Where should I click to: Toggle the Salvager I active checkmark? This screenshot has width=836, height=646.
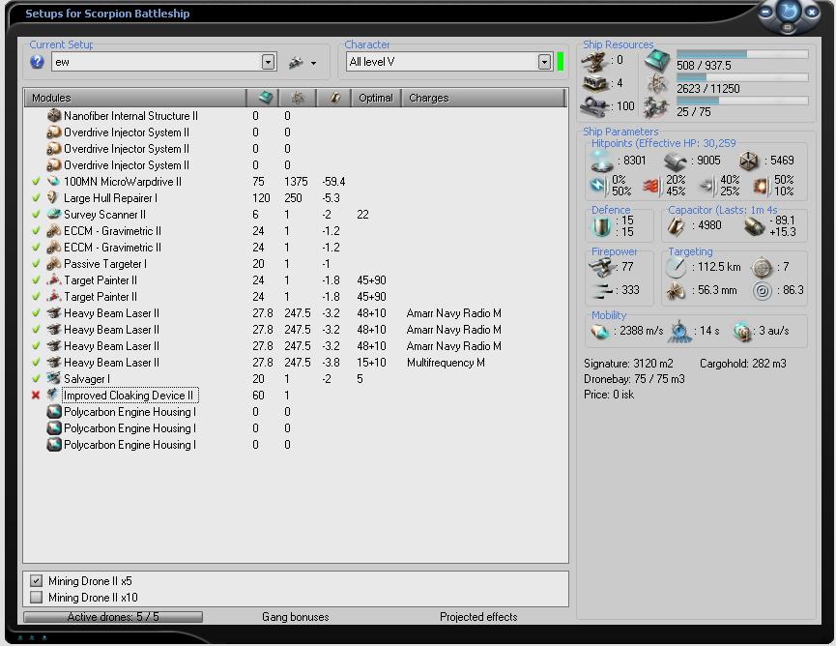(x=36, y=379)
